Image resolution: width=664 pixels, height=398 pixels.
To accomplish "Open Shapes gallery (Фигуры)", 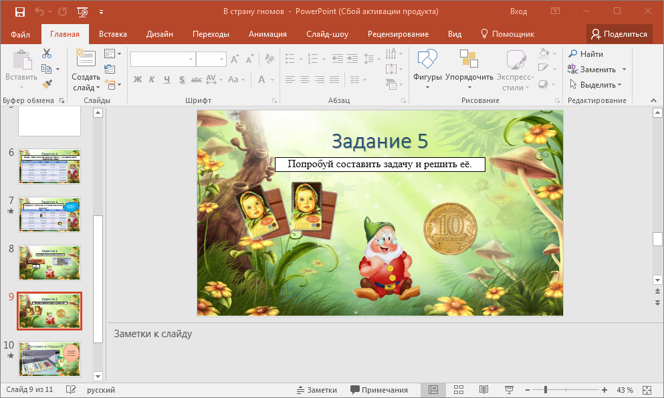I will tap(427, 70).
